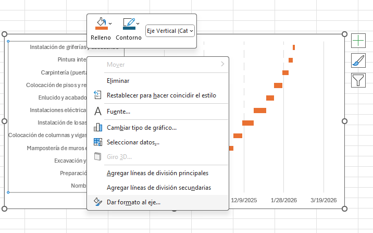This screenshot has width=373, height=233.
Task: Click the top-right chart resize handle
Action: point(344,34)
